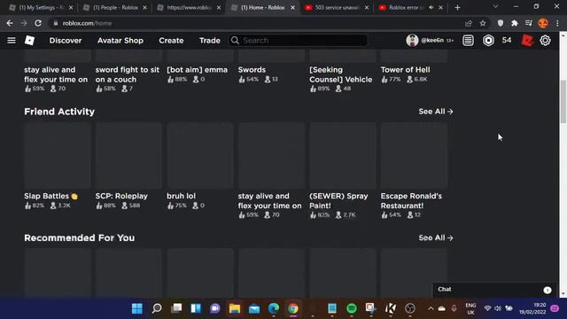Open the Robux icon

[488, 40]
